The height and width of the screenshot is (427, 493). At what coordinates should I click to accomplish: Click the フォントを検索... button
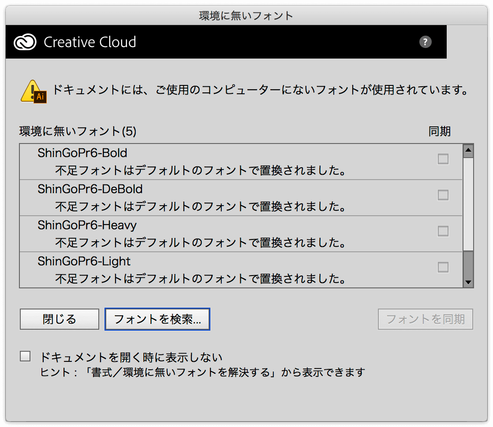tap(157, 319)
